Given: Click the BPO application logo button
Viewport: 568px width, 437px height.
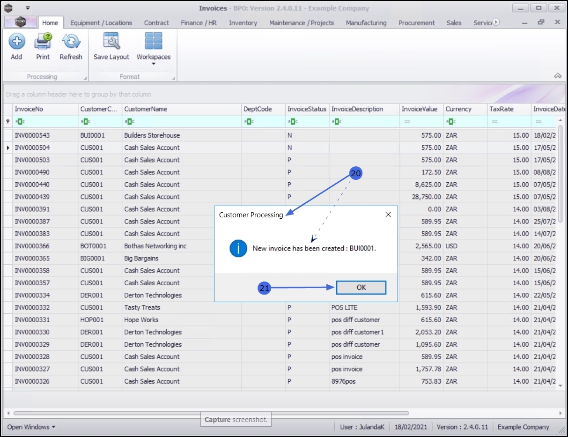Looking at the screenshot, I should pyautogui.click(x=20, y=22).
